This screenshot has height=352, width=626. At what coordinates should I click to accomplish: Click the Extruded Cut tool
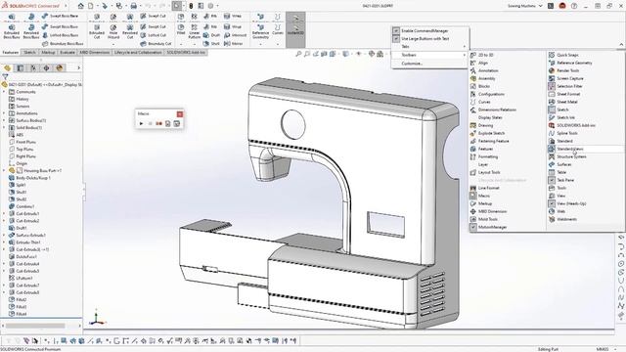click(x=97, y=31)
